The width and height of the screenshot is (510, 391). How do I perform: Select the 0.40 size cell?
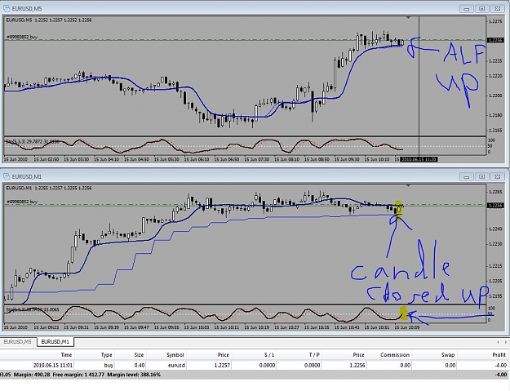[140, 366]
